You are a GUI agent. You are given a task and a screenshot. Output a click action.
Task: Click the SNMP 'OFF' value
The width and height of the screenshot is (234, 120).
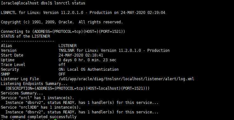(62, 74)
